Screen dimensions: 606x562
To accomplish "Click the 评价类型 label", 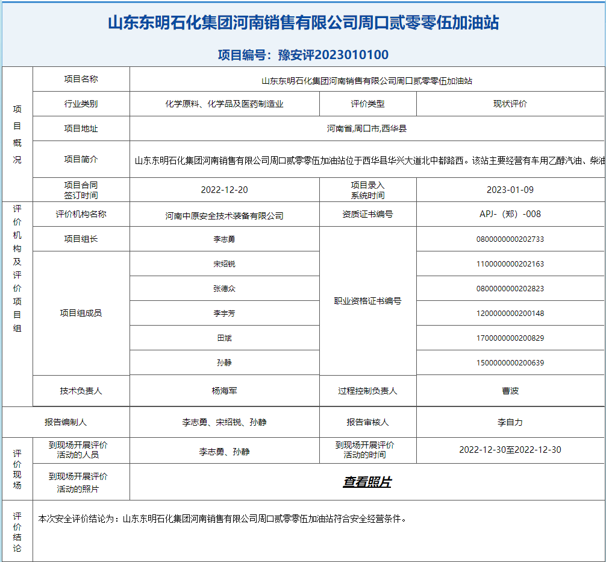I will pos(367,104).
